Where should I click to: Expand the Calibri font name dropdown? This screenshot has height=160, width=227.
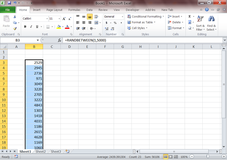click(x=47, y=19)
